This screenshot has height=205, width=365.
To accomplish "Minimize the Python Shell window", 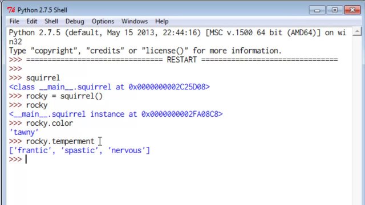I will pyautogui.click(x=317, y=10).
